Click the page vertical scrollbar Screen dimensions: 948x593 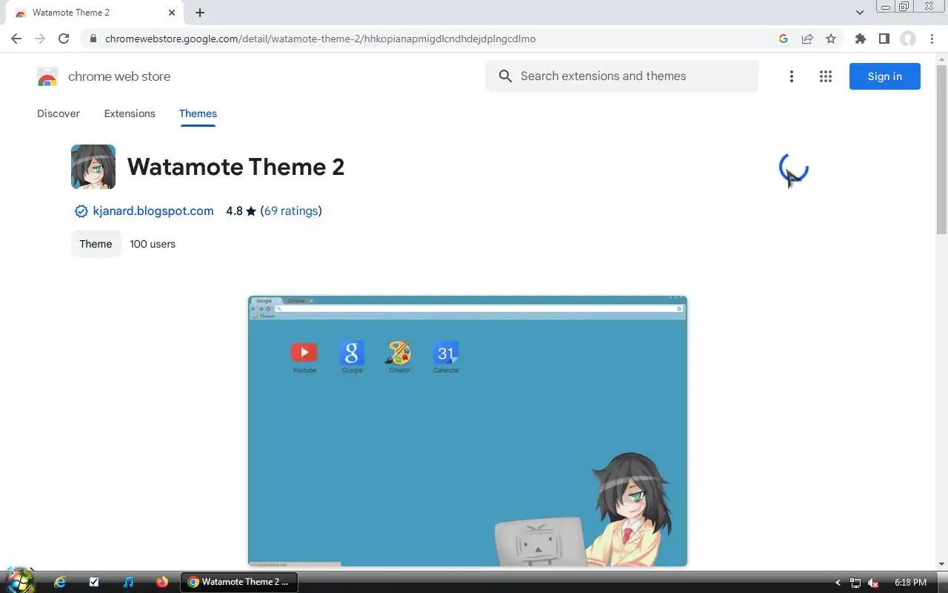tap(941, 148)
